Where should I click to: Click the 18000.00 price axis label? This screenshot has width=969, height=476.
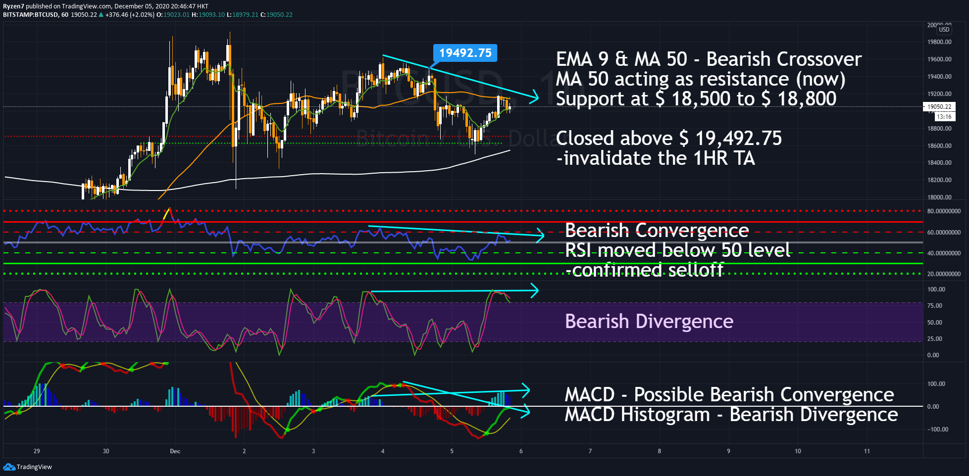[x=939, y=197]
